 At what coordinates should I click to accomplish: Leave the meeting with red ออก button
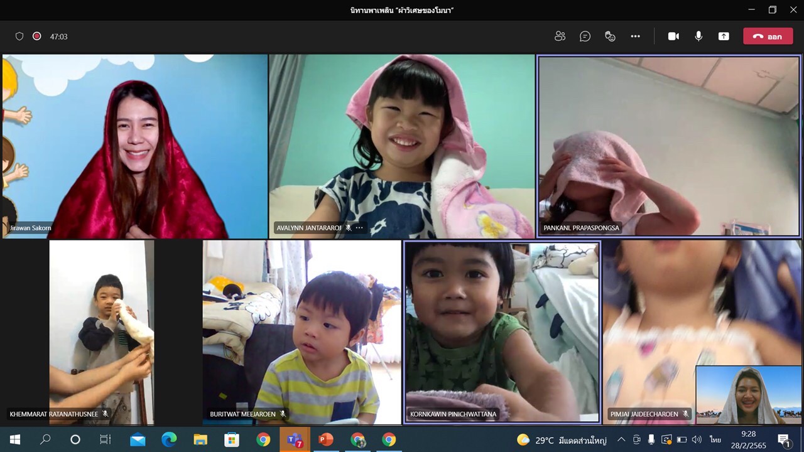click(x=768, y=36)
